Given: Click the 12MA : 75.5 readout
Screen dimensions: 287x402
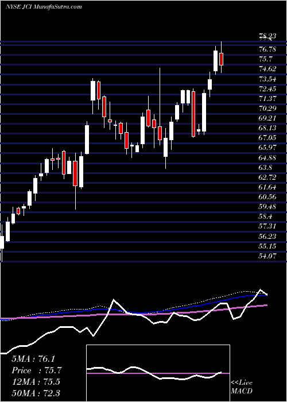Looking at the screenshot, I should pos(36,382).
